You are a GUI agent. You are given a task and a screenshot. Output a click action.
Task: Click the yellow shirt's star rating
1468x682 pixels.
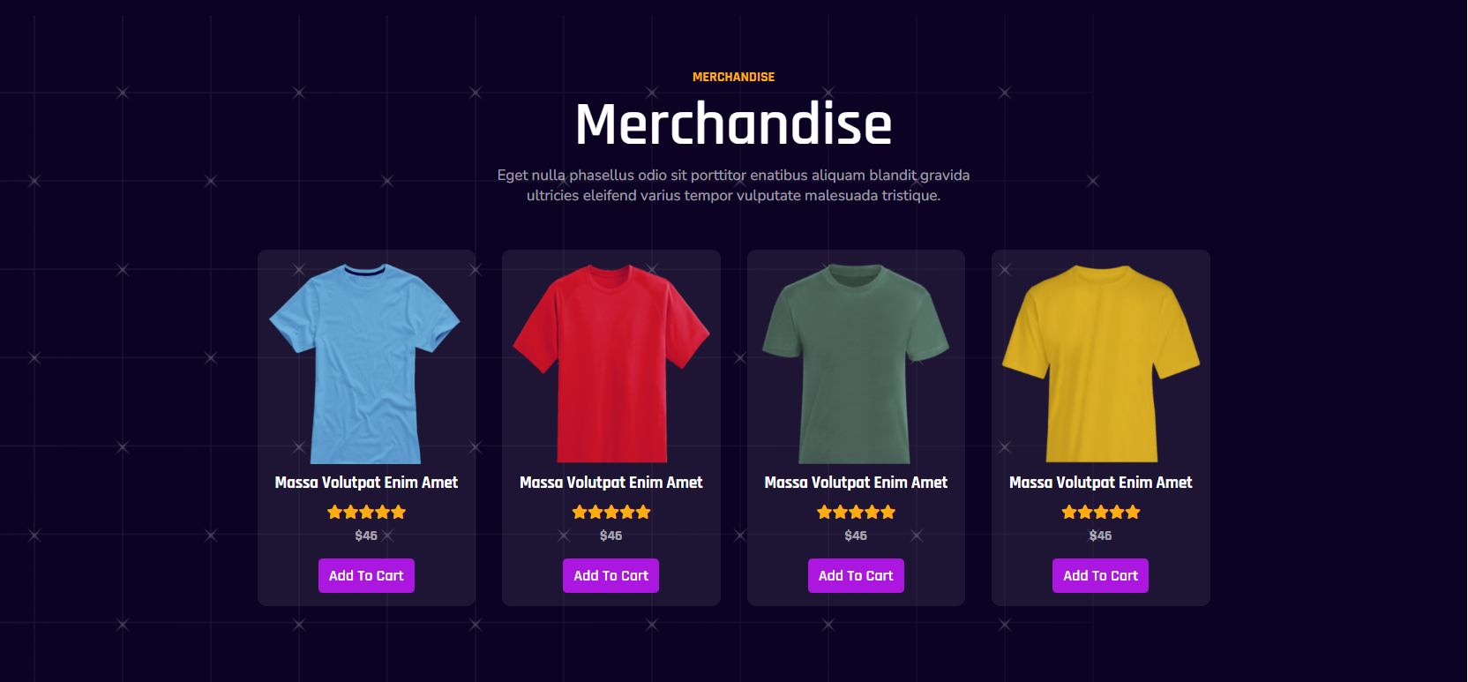[x=1100, y=512]
